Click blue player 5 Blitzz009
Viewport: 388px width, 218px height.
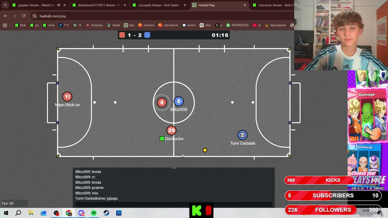pos(179,101)
